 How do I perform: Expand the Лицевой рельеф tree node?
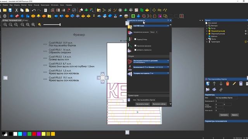[x=207, y=31]
